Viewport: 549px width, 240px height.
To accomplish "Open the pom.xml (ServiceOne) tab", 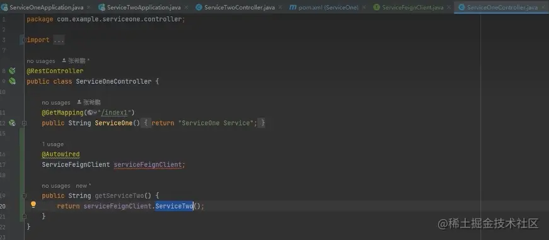I will tap(328, 8).
